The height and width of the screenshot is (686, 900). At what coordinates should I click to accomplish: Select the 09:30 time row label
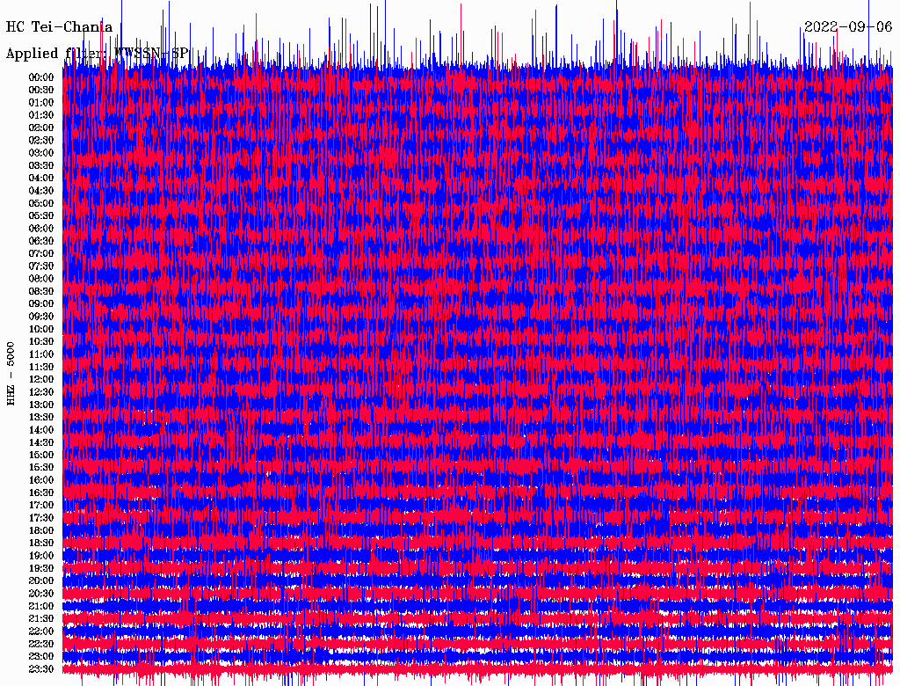41,317
